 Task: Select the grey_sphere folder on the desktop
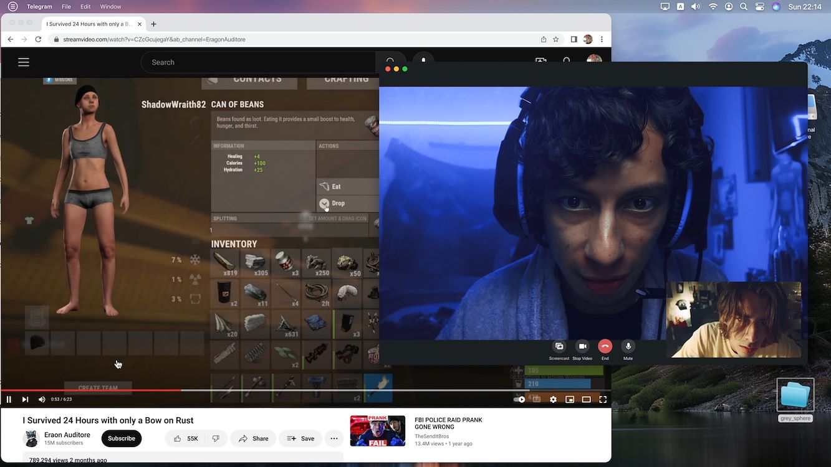point(795,399)
